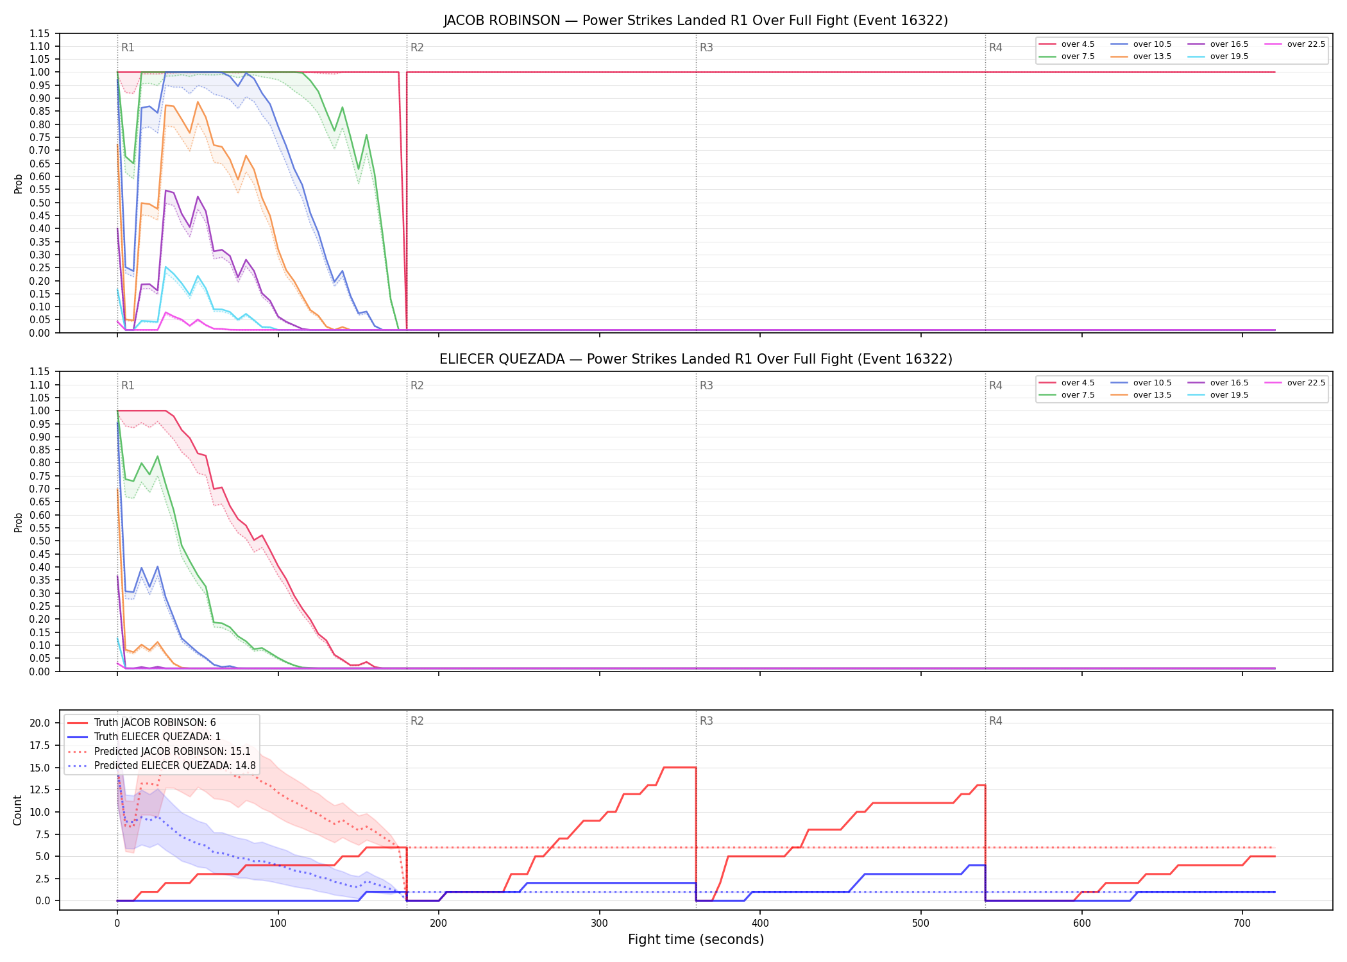Click the '1.15' y-tick in Quezada chart

coord(40,372)
